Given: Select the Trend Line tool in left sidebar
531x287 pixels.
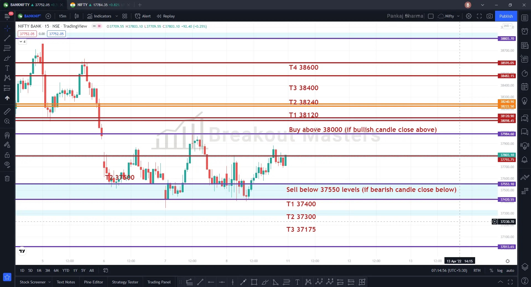Looking at the screenshot, I should (x=7, y=38).
